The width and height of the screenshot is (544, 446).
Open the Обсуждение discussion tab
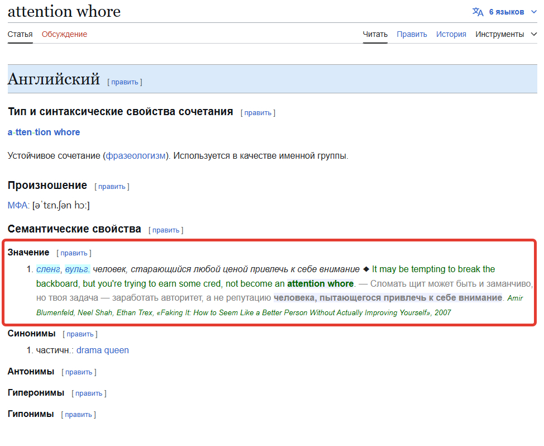64,34
